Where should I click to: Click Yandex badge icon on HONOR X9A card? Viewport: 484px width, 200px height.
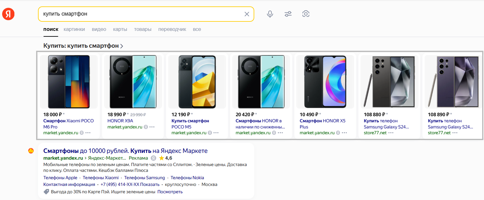point(146,127)
